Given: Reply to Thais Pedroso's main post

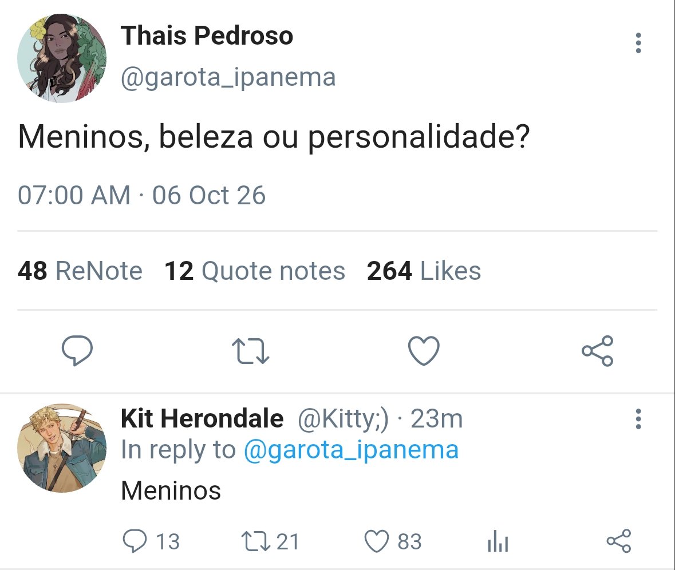Looking at the screenshot, I should click(77, 351).
